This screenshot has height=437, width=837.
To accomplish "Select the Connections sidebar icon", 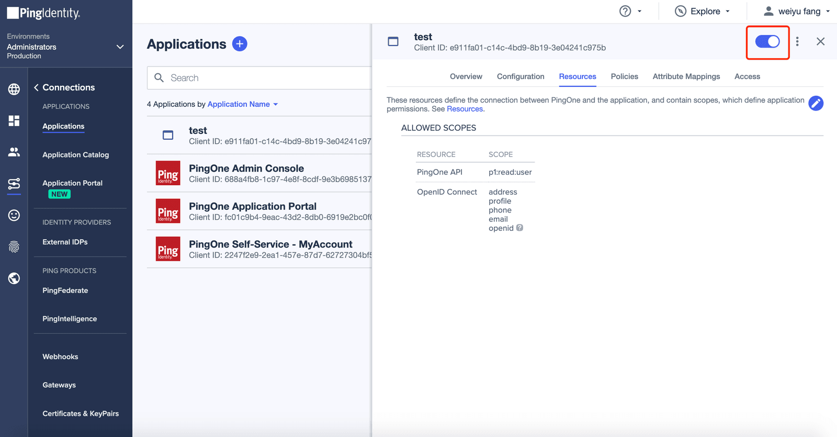I will coord(14,184).
